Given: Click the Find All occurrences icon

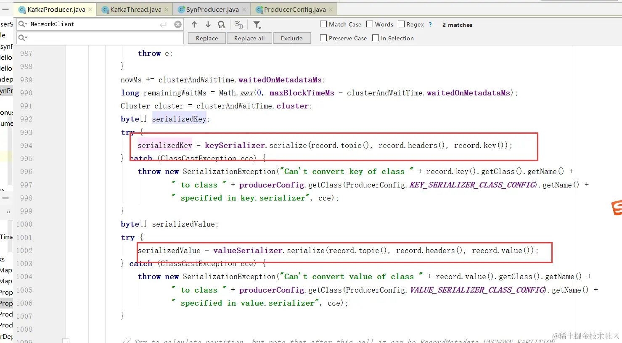Looking at the screenshot, I should click(x=222, y=24).
